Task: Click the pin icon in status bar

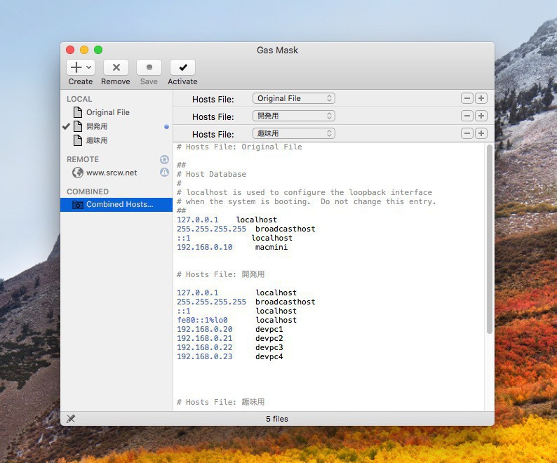Action: [x=71, y=419]
